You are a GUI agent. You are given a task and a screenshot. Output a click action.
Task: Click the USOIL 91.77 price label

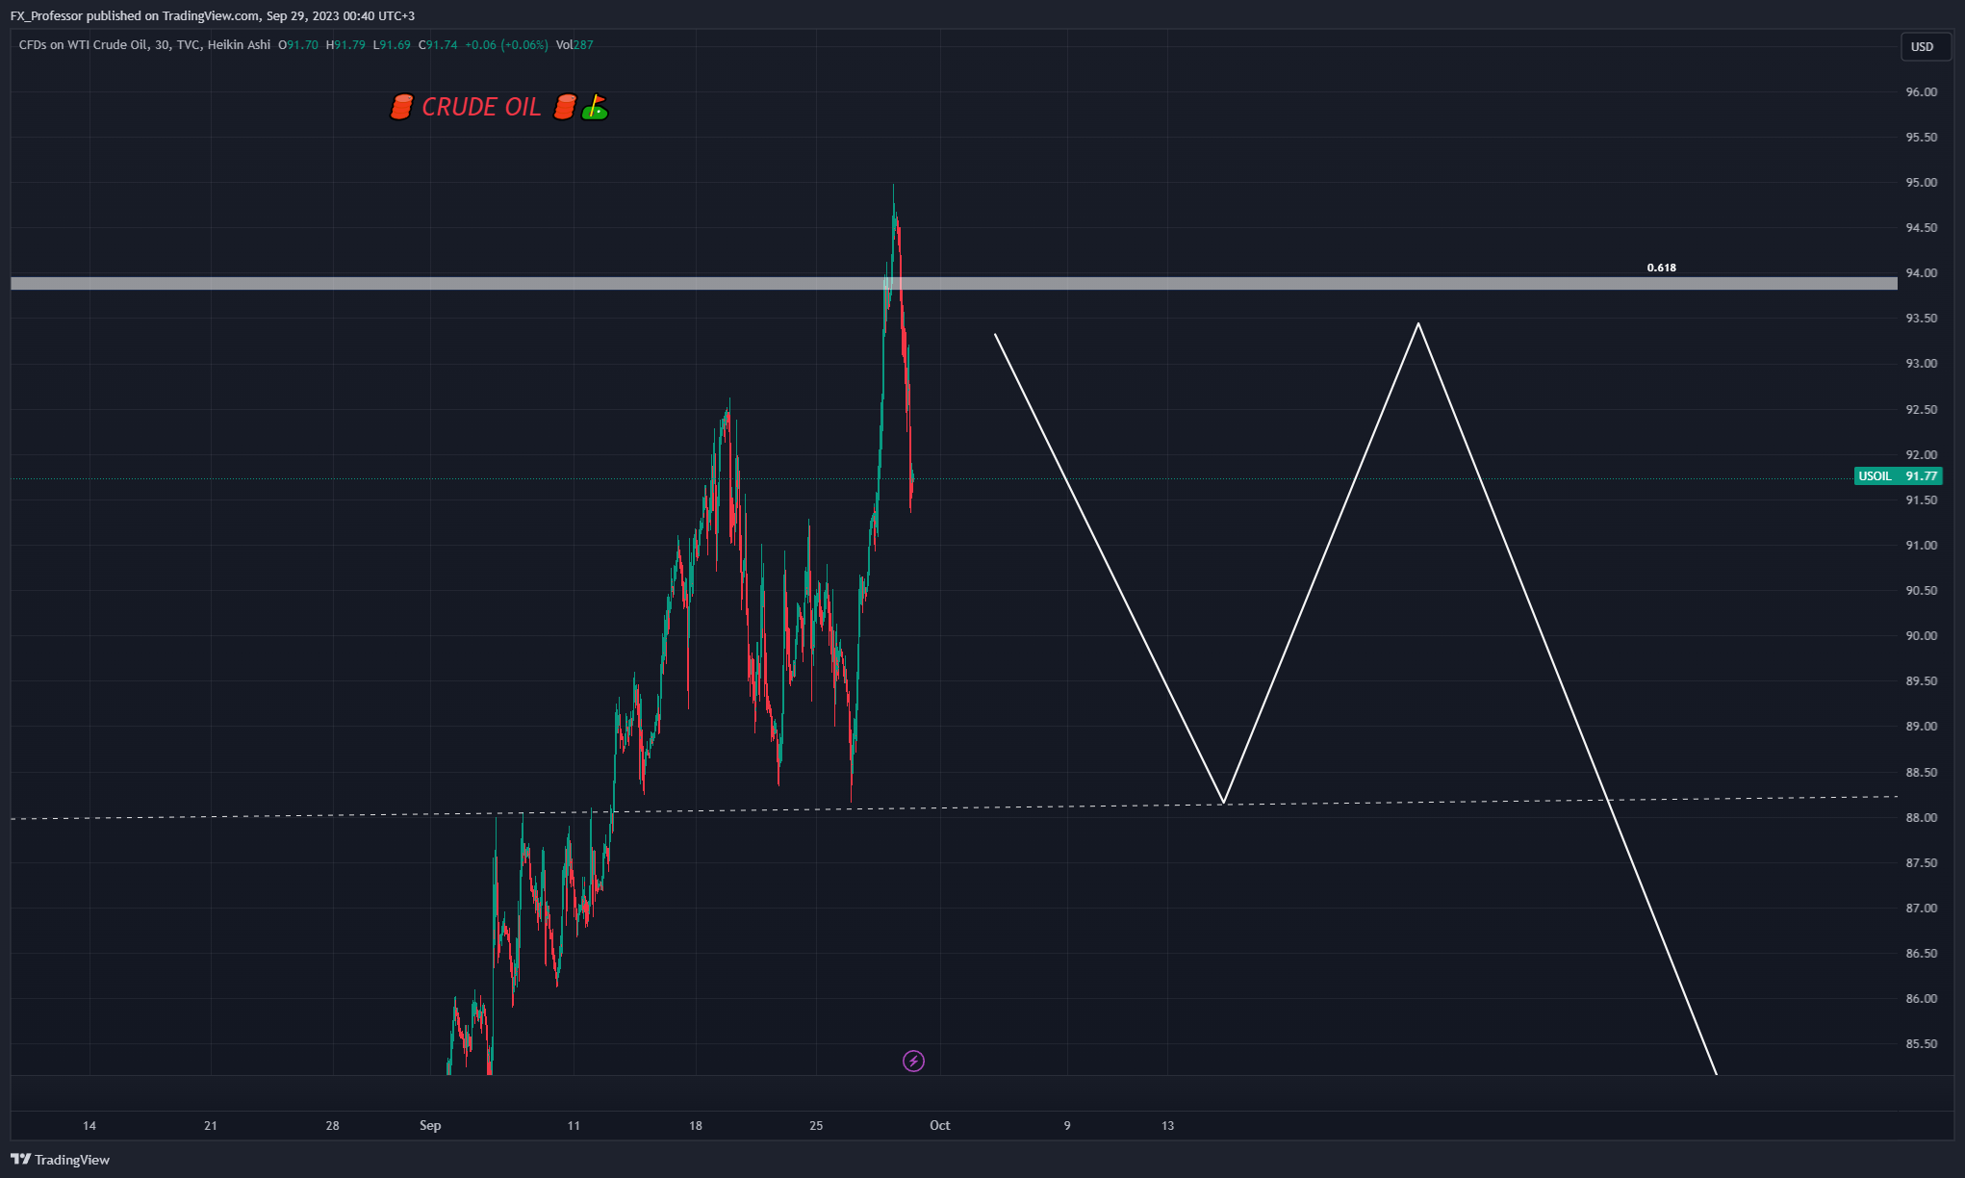[x=1898, y=475]
